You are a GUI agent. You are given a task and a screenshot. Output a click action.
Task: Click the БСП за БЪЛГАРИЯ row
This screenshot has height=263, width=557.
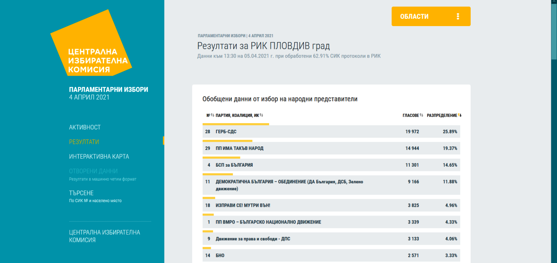click(x=331, y=165)
